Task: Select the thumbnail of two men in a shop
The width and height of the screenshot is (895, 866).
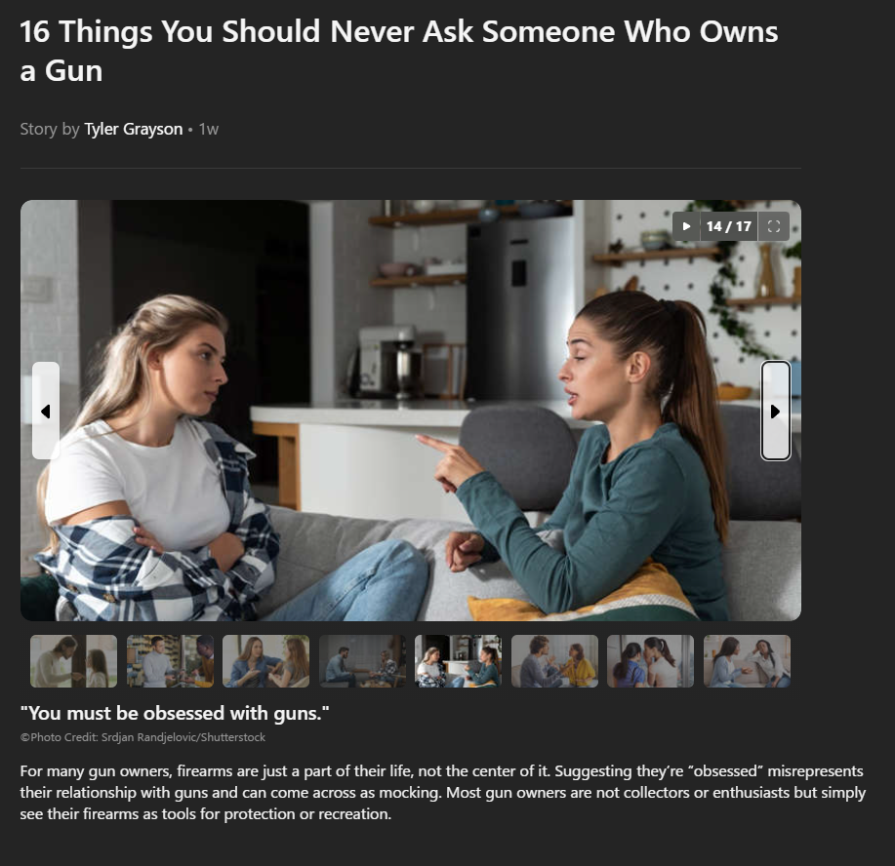Action: tap(170, 661)
